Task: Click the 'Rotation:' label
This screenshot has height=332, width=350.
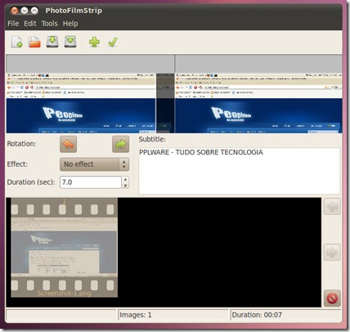Action: point(21,144)
